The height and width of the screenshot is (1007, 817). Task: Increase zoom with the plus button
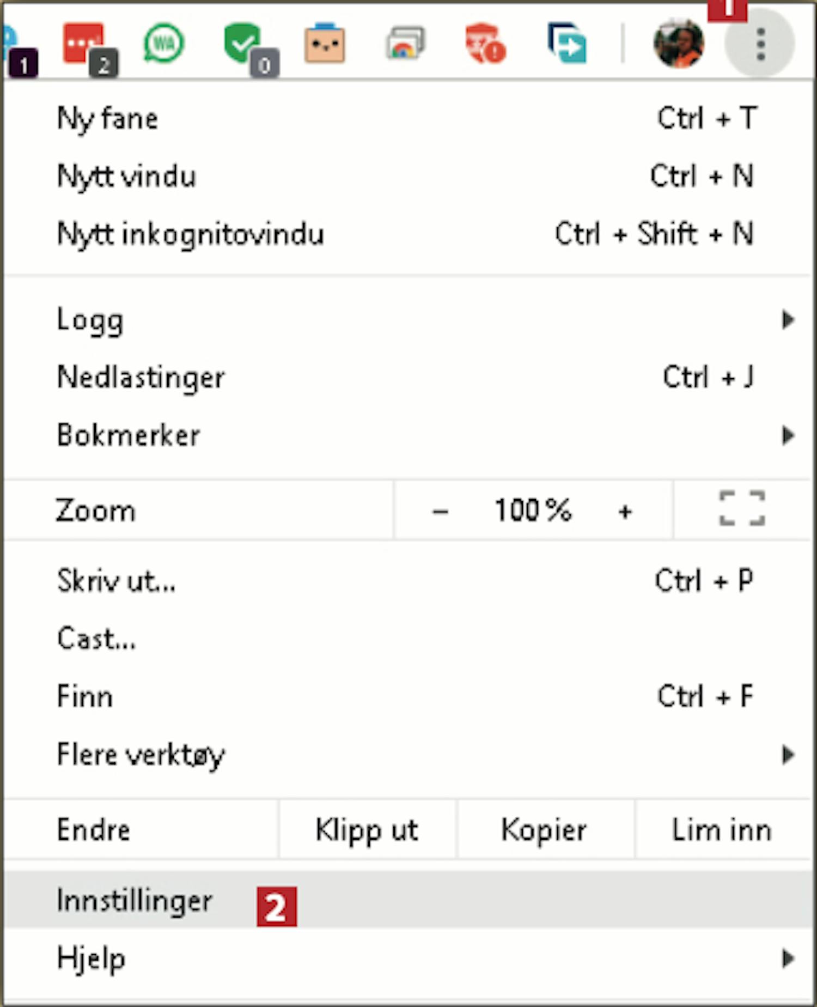[625, 511]
